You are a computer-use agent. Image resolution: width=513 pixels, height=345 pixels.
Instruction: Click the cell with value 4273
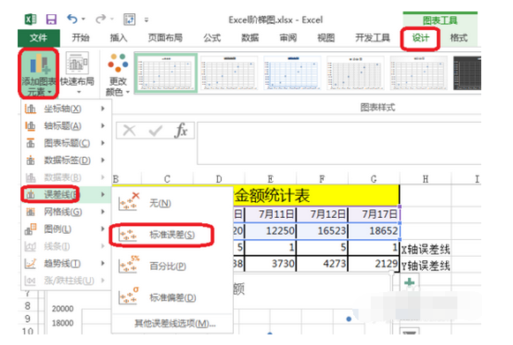click(x=322, y=264)
